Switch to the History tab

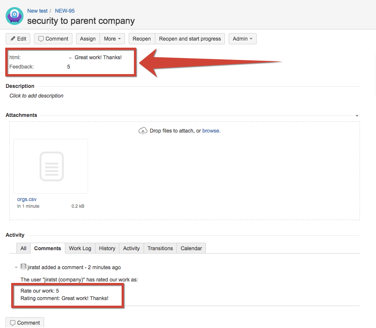[107, 248]
